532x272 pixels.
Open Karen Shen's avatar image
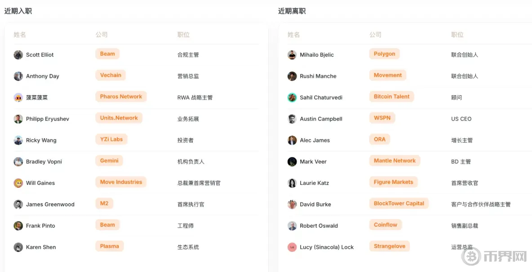click(18, 247)
